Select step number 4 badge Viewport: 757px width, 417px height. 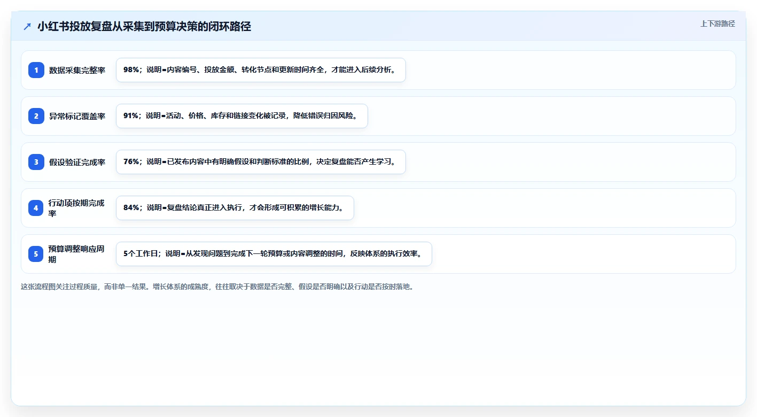(36, 208)
